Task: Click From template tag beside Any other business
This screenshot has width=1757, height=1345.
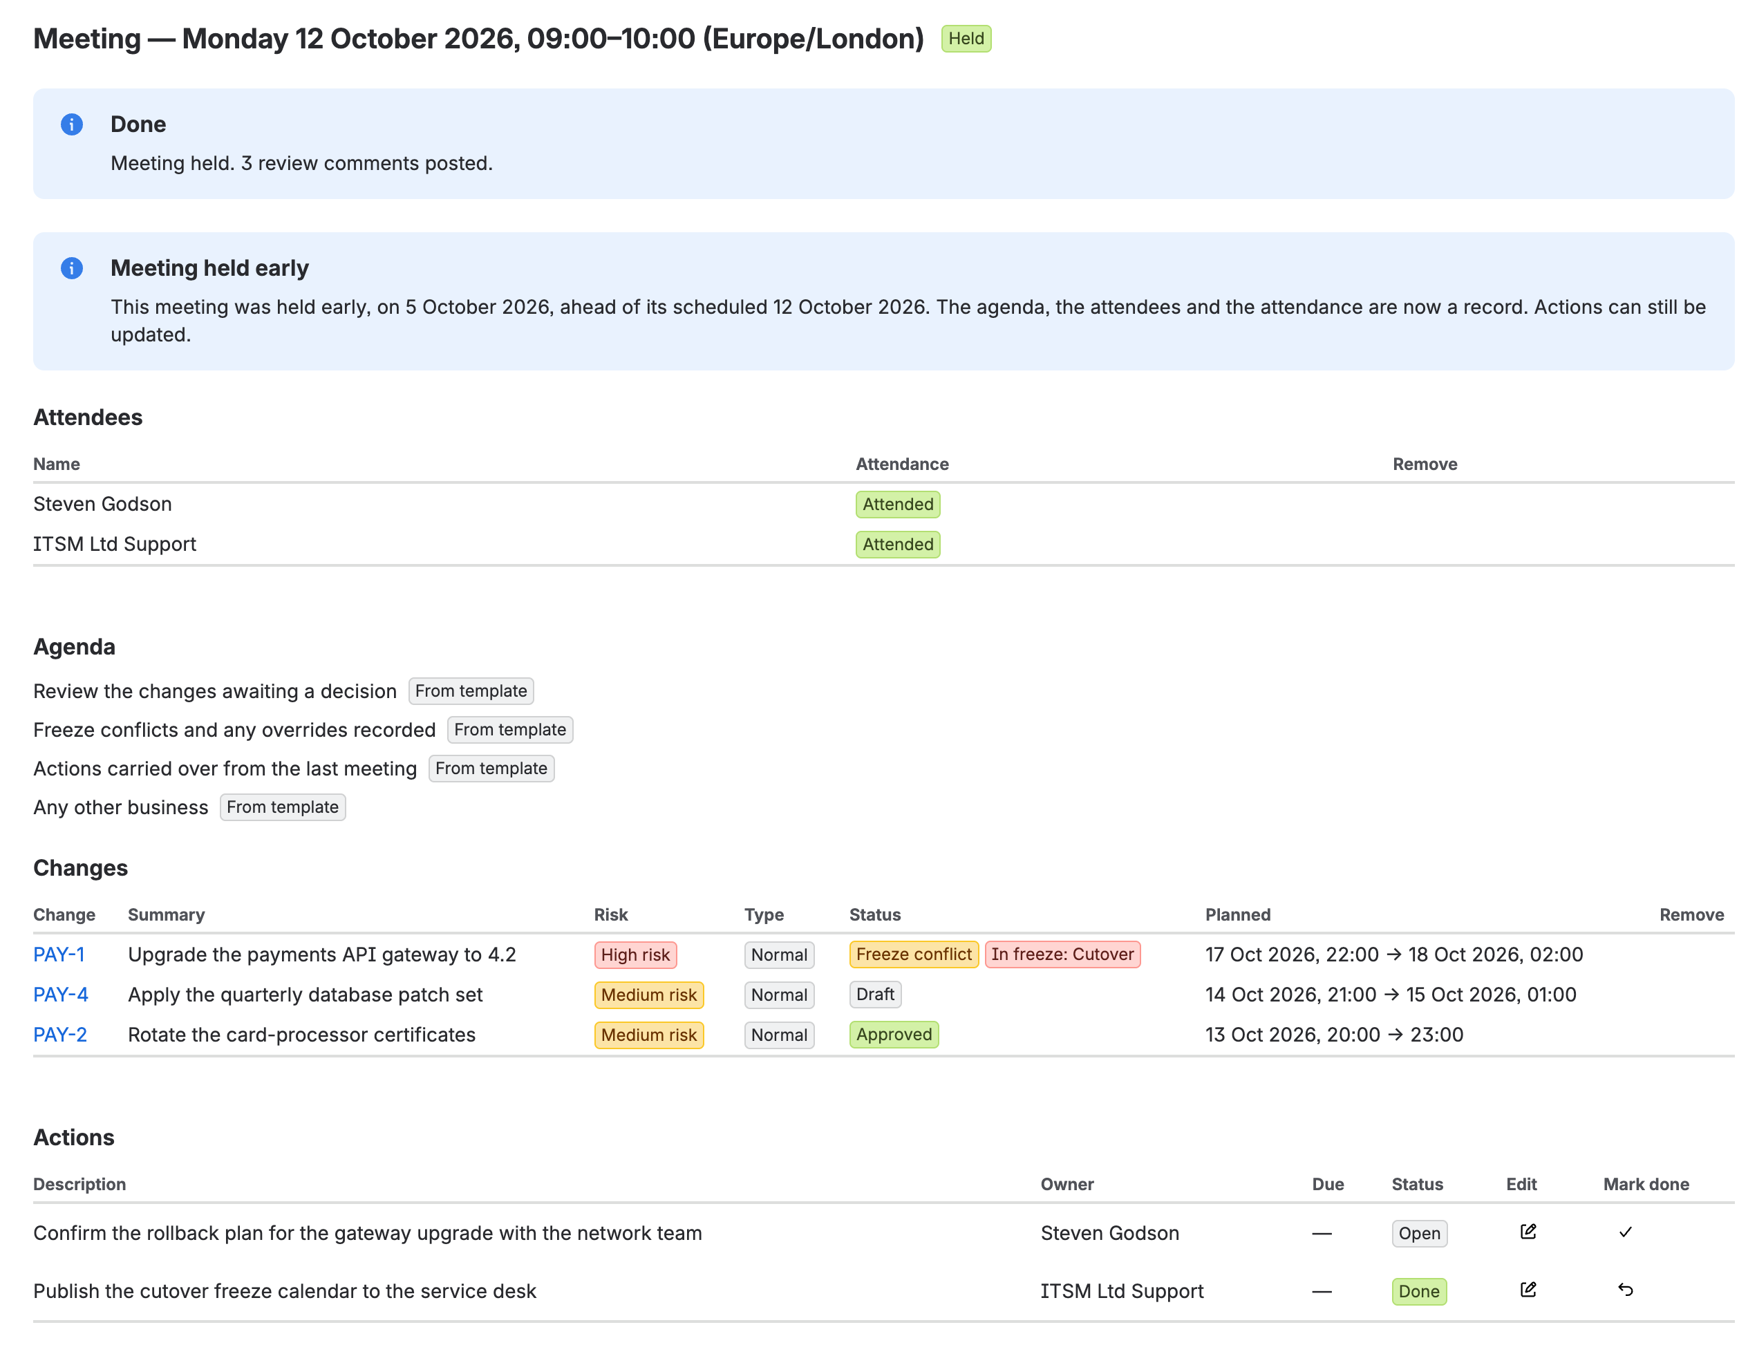Action: pos(283,807)
